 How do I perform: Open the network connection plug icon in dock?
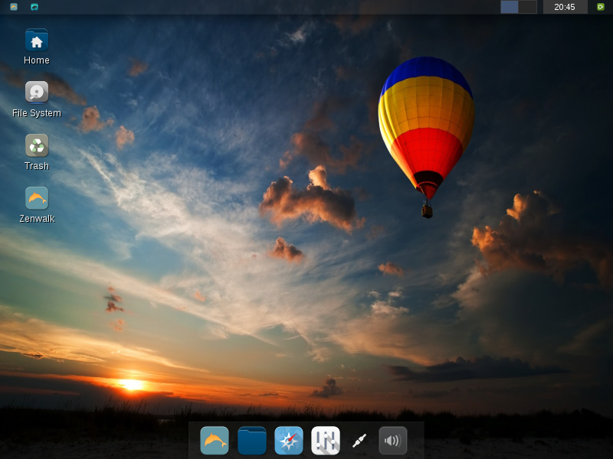(x=359, y=441)
